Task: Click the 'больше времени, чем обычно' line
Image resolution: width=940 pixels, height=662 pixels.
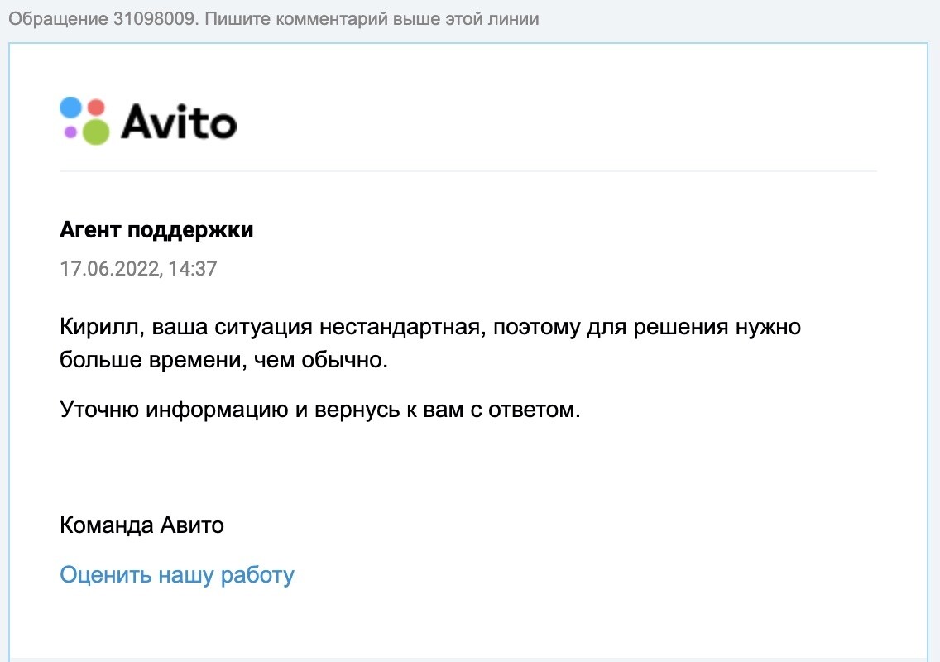Action: point(223,360)
